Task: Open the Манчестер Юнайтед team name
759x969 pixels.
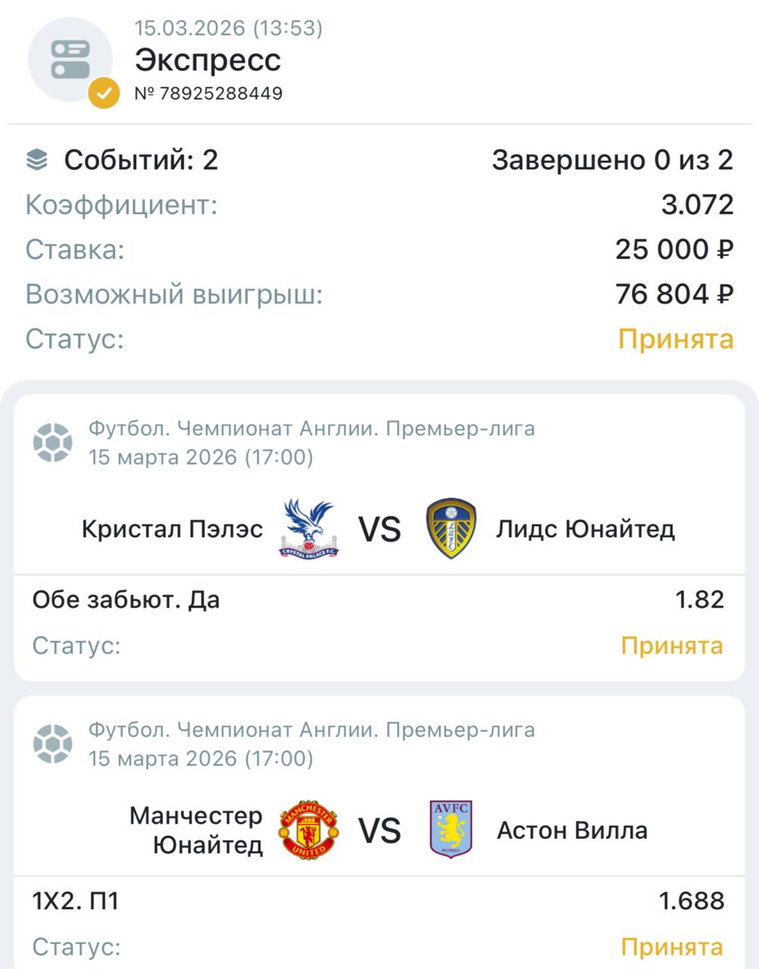Action: coord(195,830)
